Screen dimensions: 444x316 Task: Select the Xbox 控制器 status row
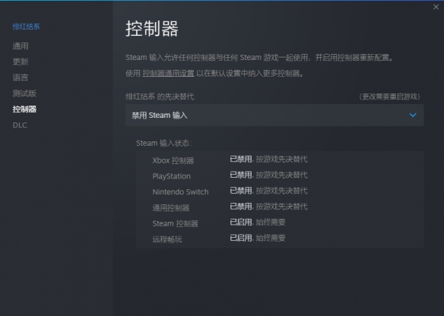tap(280, 160)
